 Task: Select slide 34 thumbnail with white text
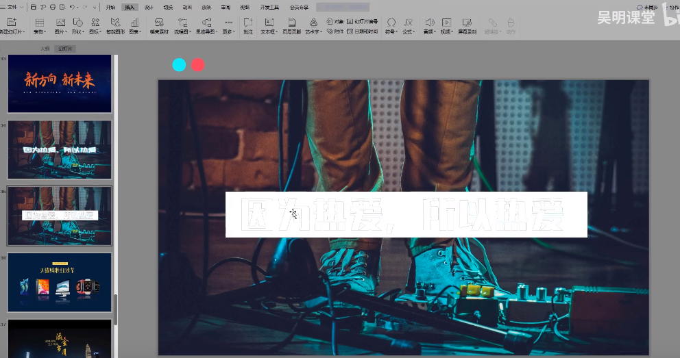60,150
